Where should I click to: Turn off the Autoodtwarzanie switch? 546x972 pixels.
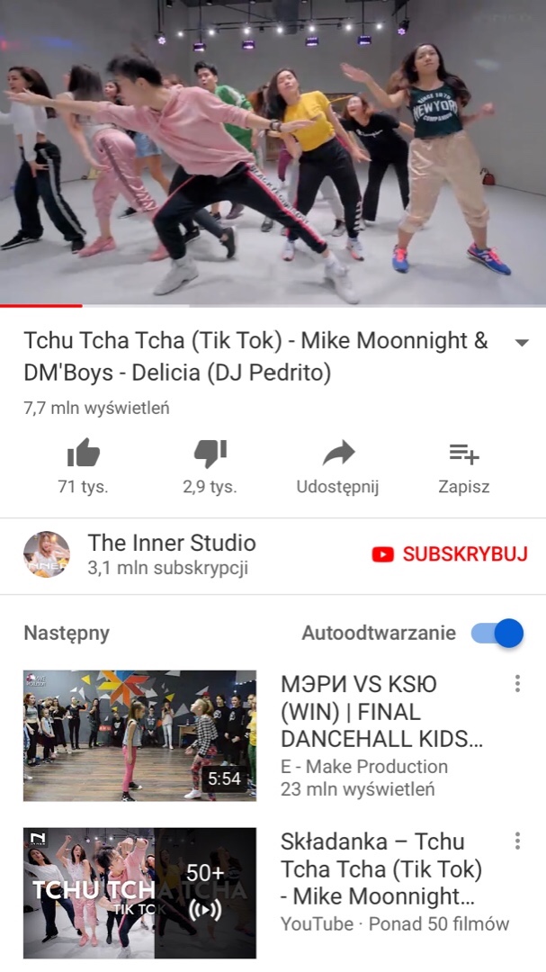497,633
